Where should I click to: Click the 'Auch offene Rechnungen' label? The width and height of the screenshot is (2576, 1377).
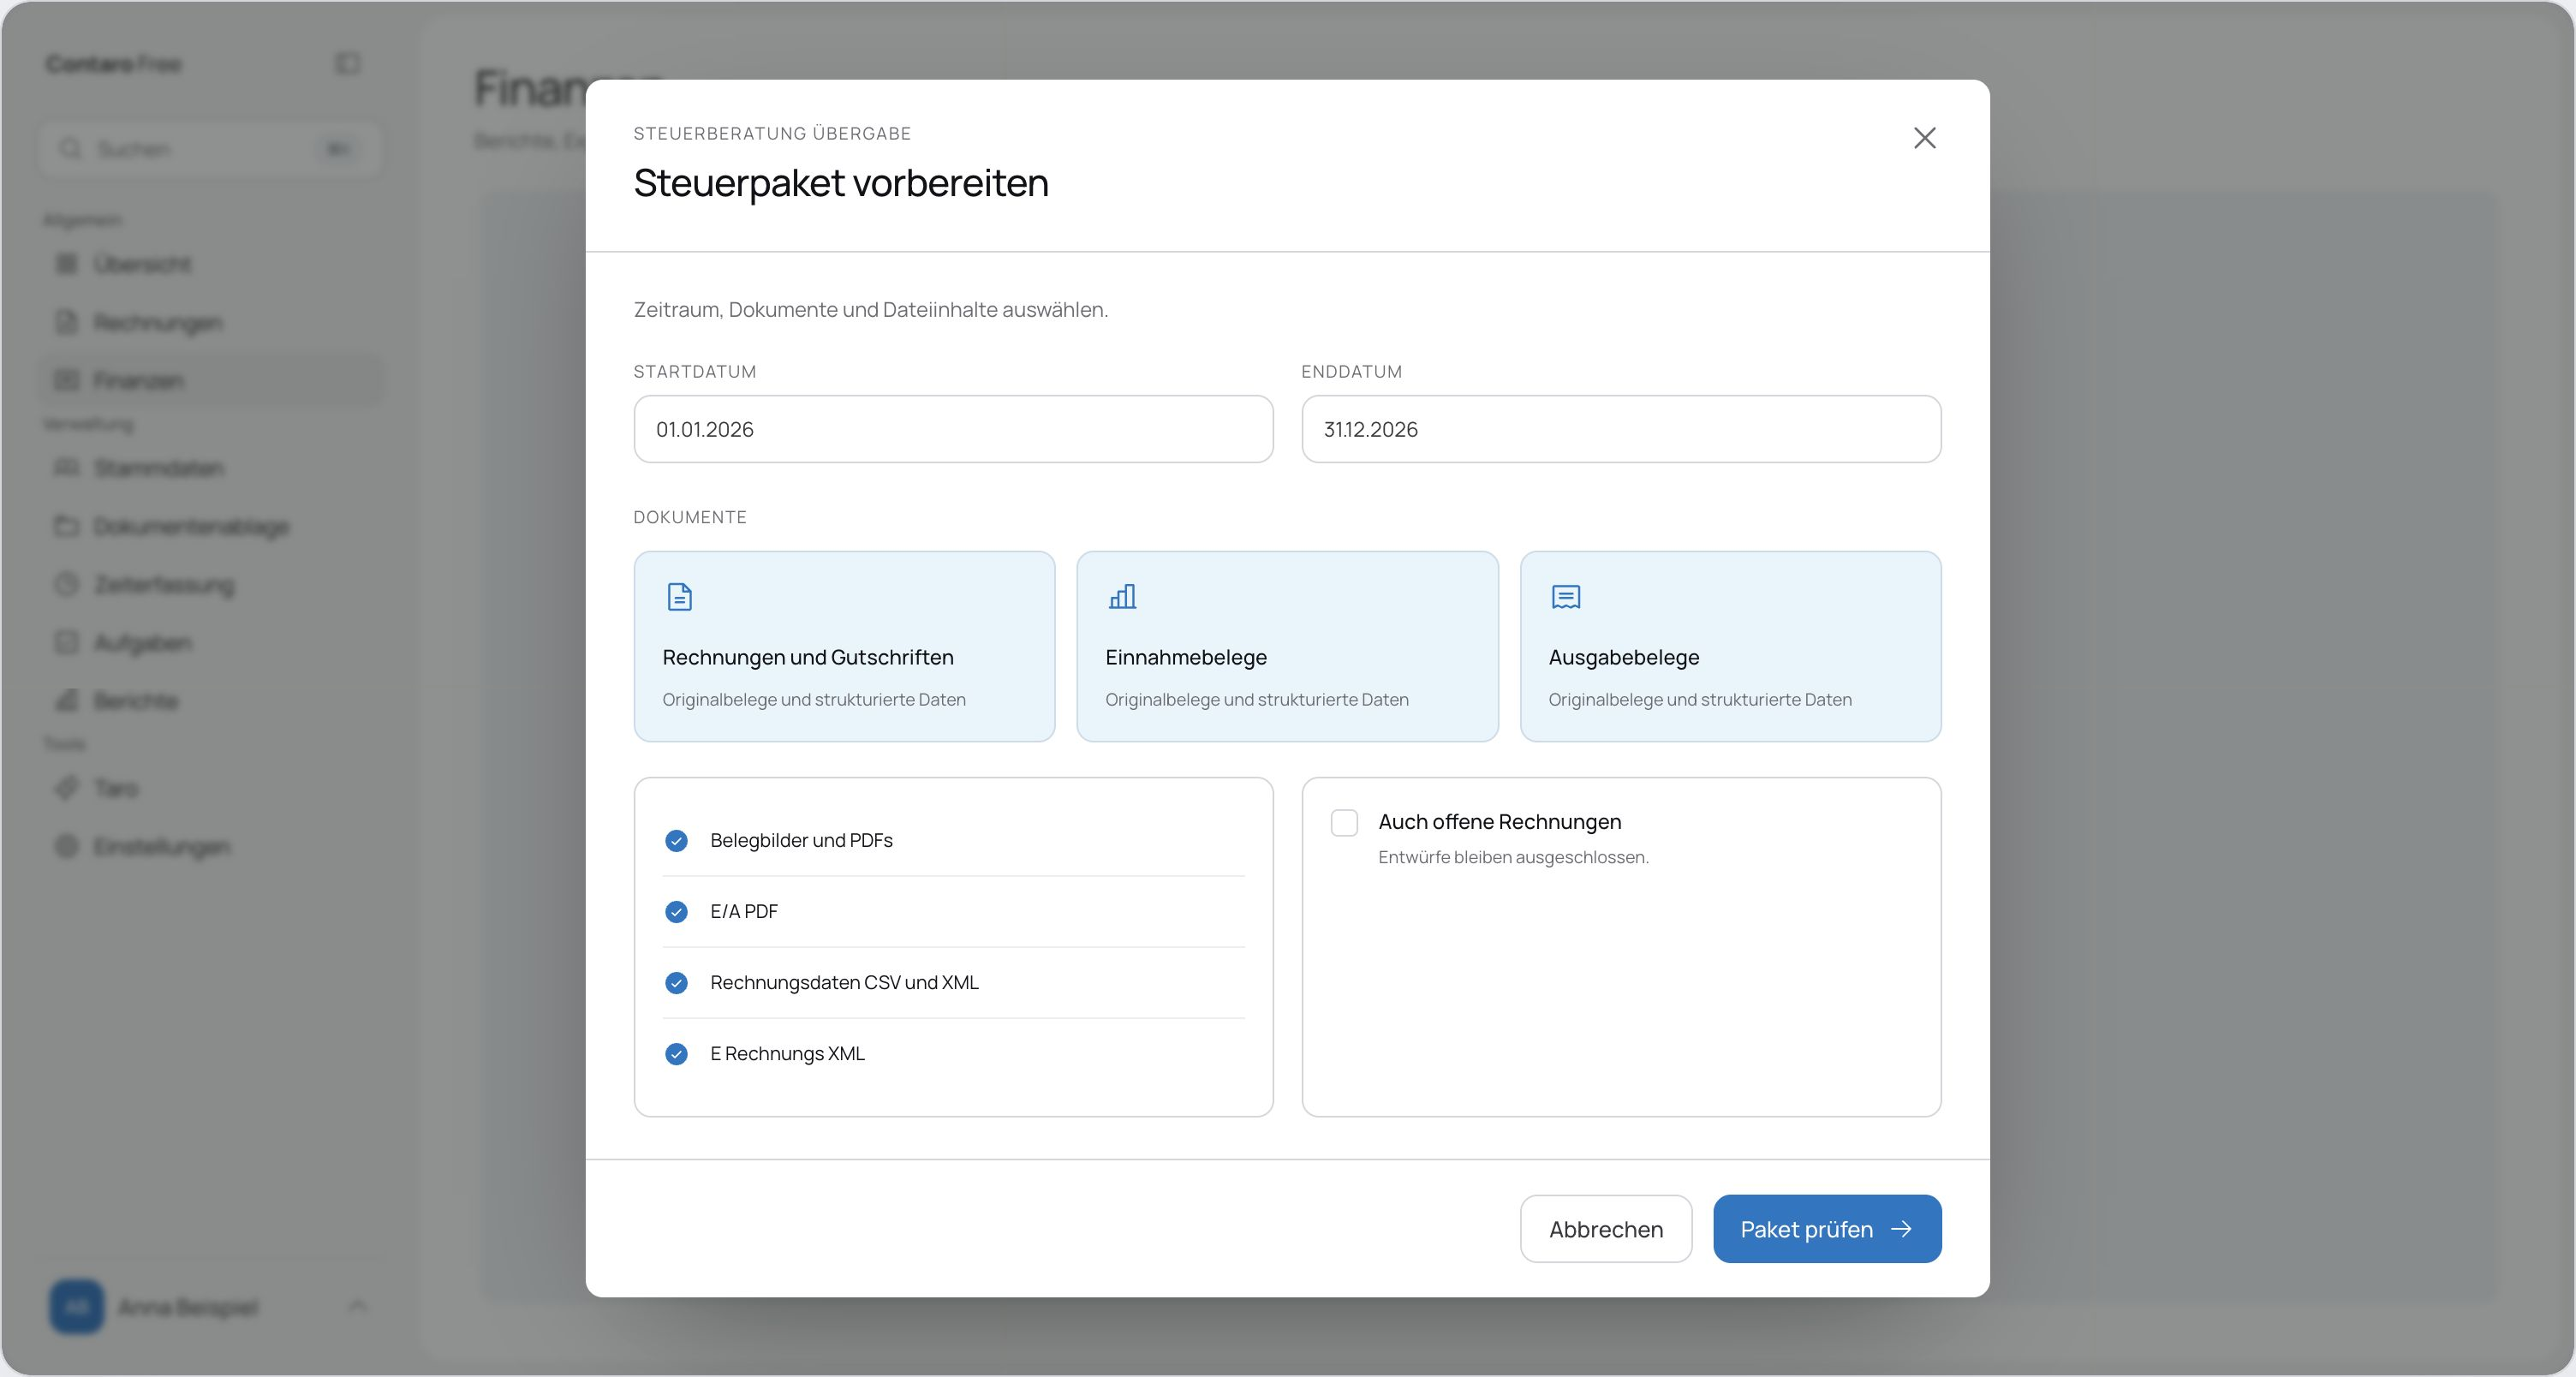[1499, 822]
